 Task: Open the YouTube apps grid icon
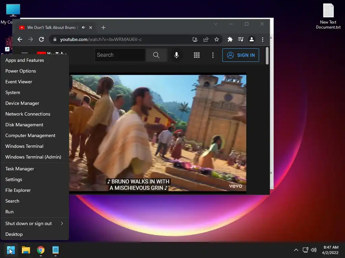197,55
